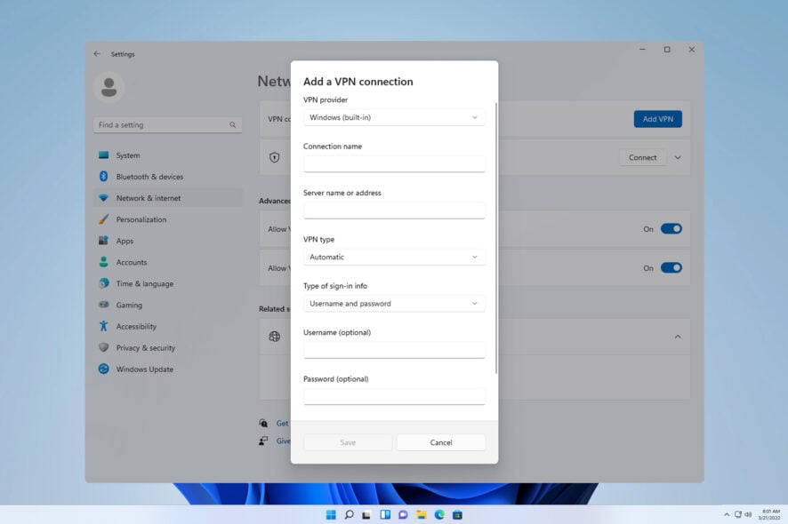This screenshot has width=788, height=524.
Task: Open the Type of sign-in info dropdown
Action: point(394,303)
